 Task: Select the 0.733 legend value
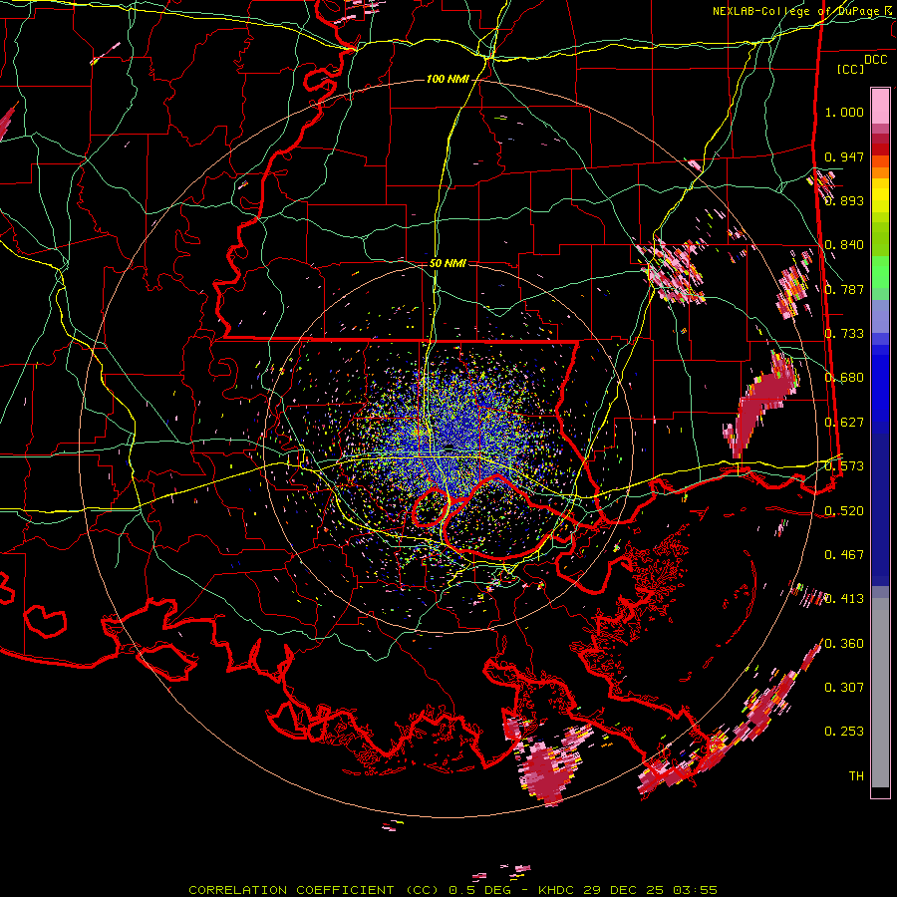[844, 334]
